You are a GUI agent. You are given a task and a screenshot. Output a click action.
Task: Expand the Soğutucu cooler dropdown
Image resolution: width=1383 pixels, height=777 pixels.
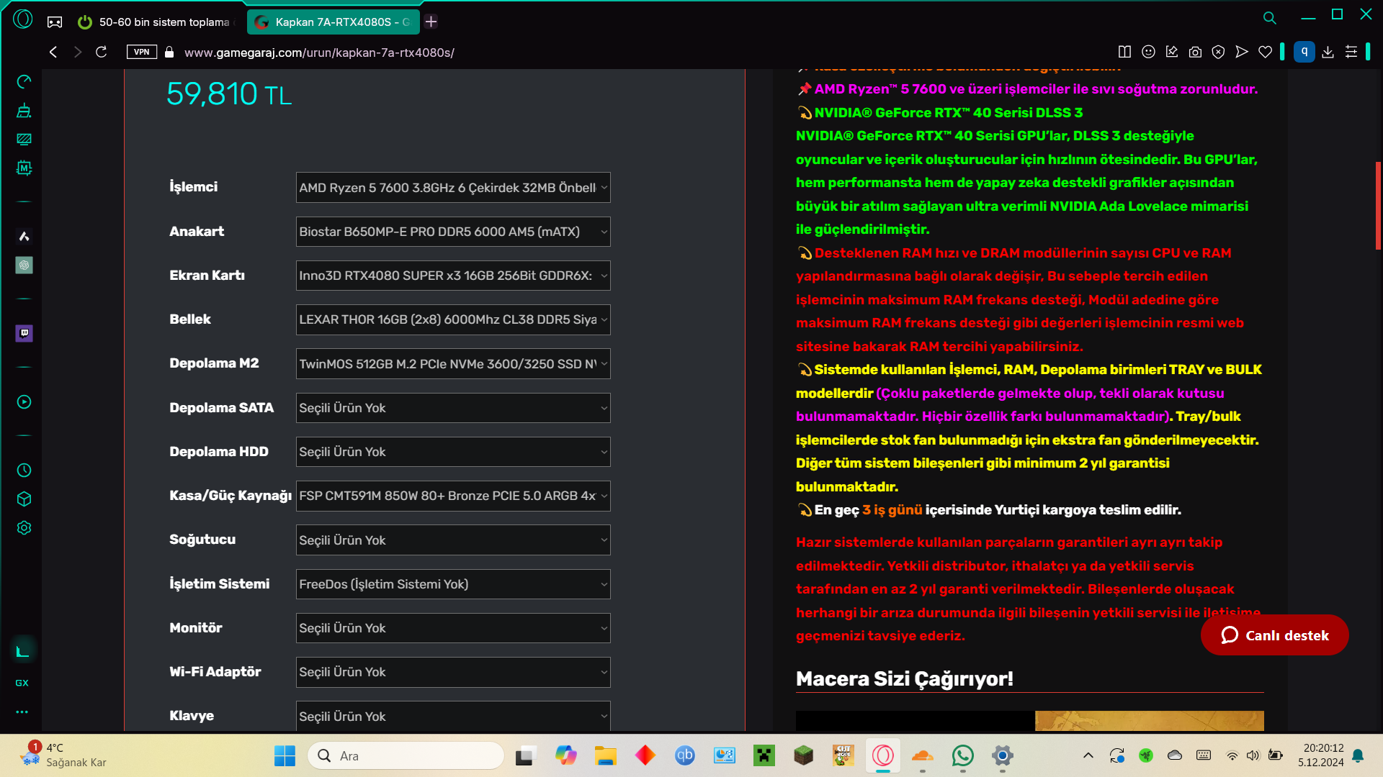coord(453,540)
